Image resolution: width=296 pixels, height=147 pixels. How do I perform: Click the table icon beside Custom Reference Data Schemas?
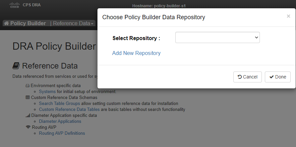(28, 98)
